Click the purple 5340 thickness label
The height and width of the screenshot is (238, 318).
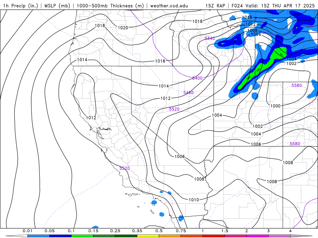[210, 38]
